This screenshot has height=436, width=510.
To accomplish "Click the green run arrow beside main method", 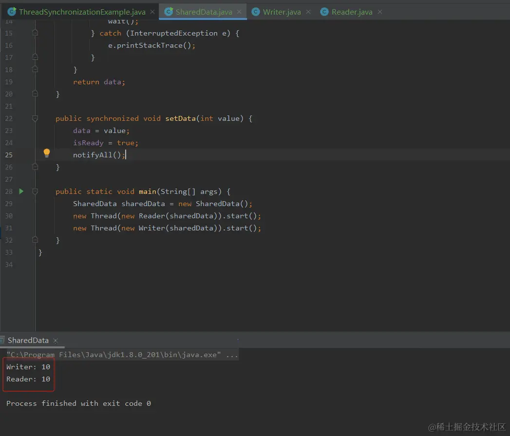I will pyautogui.click(x=21, y=191).
